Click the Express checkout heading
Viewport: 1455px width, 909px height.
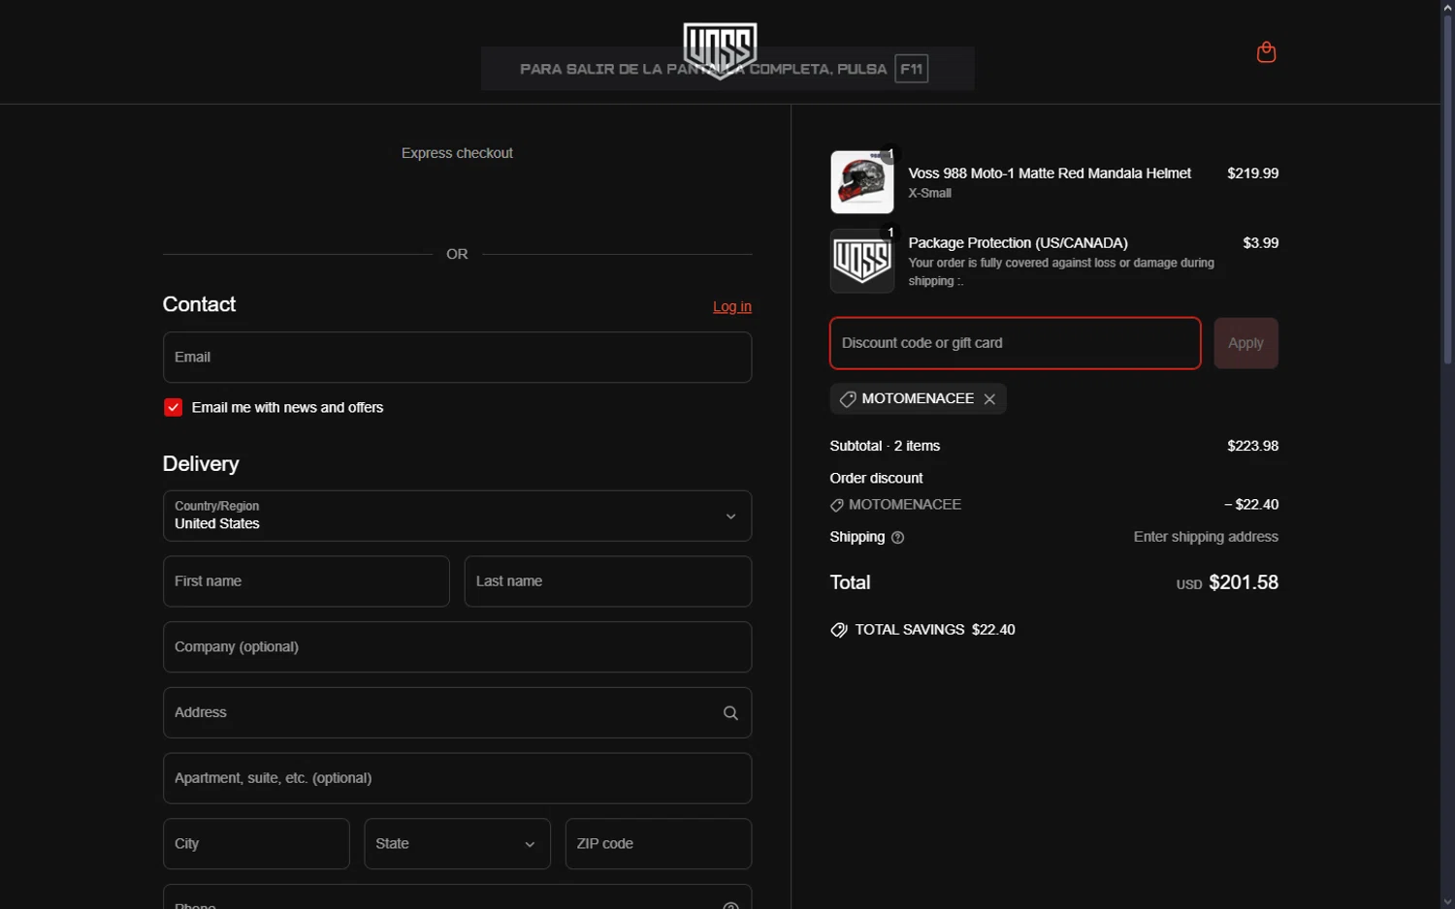click(457, 153)
